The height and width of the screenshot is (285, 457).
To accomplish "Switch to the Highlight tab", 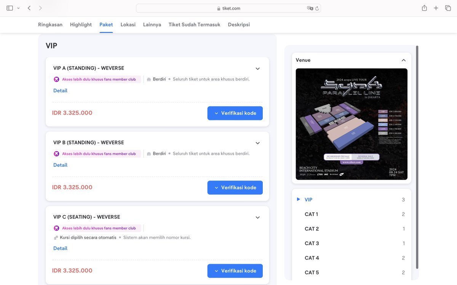I will 81,25.
